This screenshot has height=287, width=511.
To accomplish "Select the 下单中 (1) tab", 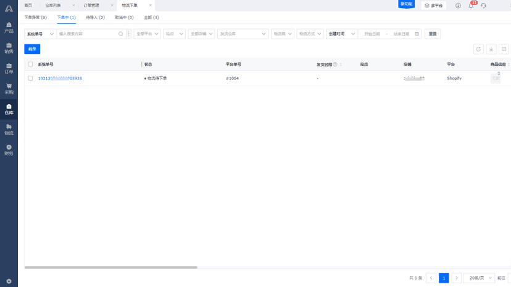I will (x=67, y=18).
